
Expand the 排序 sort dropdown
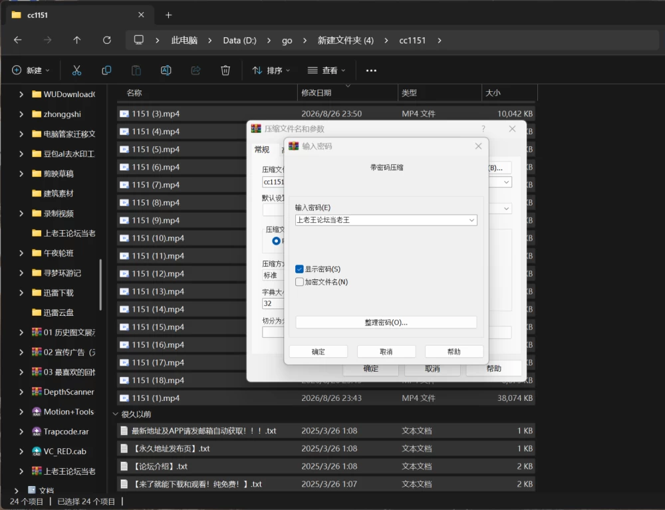(x=271, y=70)
